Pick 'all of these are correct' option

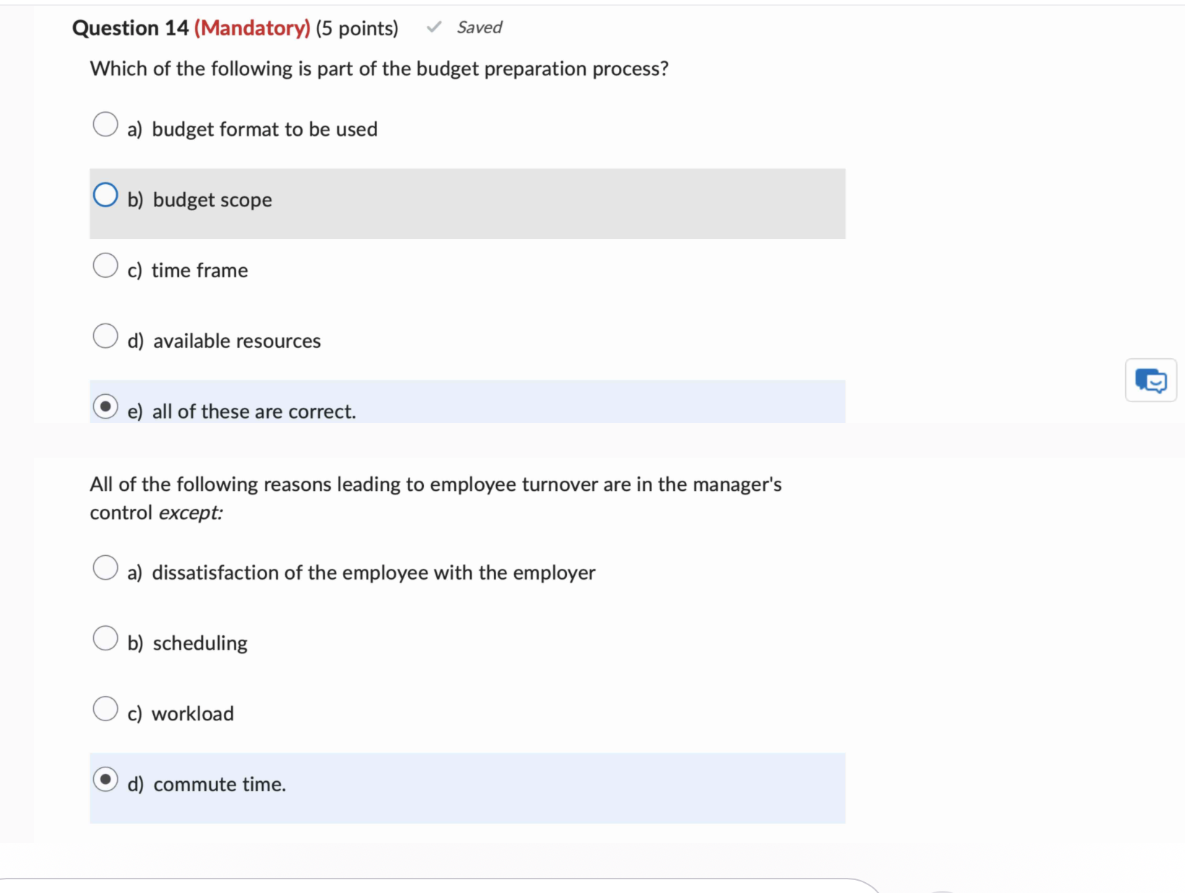coord(106,406)
